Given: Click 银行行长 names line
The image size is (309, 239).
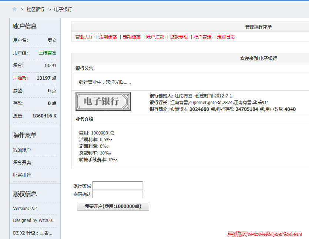Looking at the screenshot, I should [x=209, y=103].
